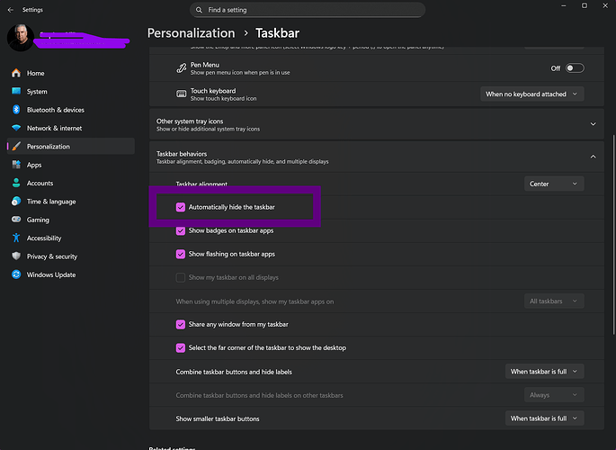Open Network & internet settings icon
The width and height of the screenshot is (616, 450).
pos(16,128)
